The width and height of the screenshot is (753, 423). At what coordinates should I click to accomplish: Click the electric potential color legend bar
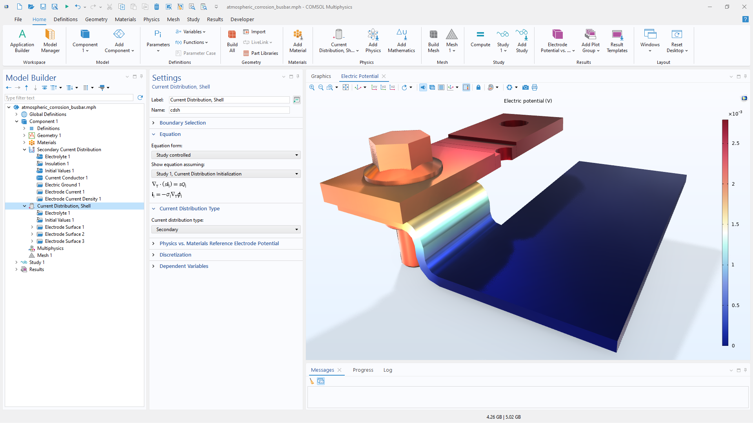[725, 233]
